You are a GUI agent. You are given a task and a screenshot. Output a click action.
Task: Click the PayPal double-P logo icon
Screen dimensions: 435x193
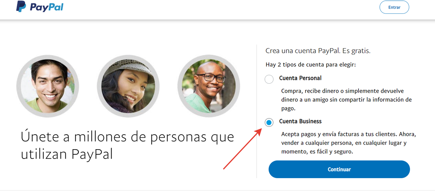[x=21, y=7]
